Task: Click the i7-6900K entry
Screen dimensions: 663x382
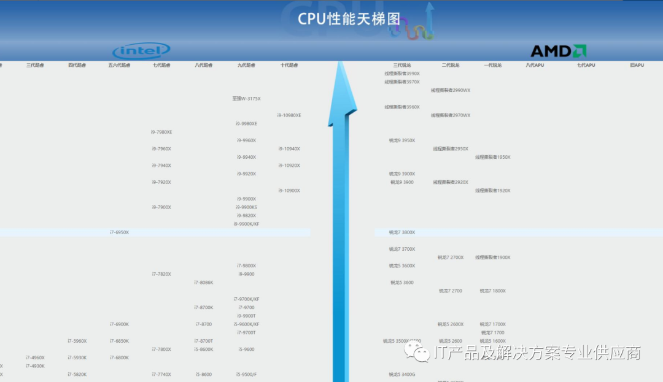Action: [119, 324]
